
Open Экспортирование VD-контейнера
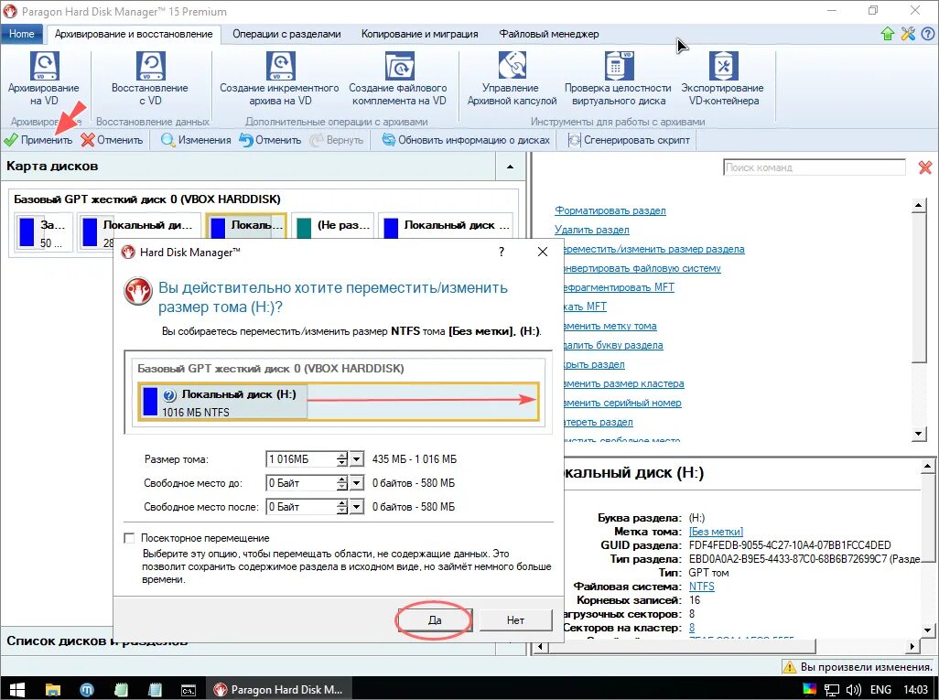[723, 79]
